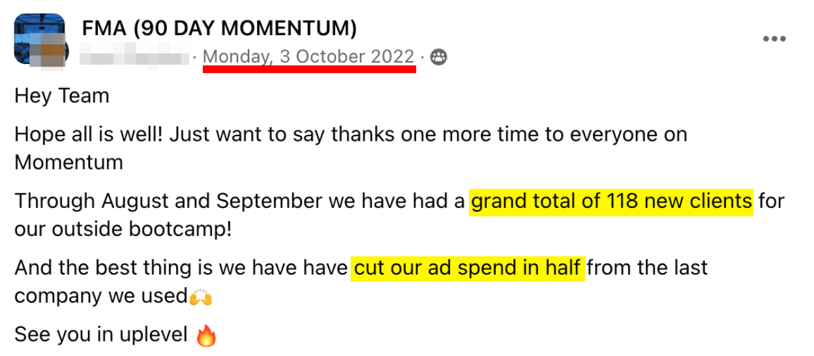This screenshot has width=814, height=356.
Task: Open the group profile picture thumbnail
Action: coord(40,38)
